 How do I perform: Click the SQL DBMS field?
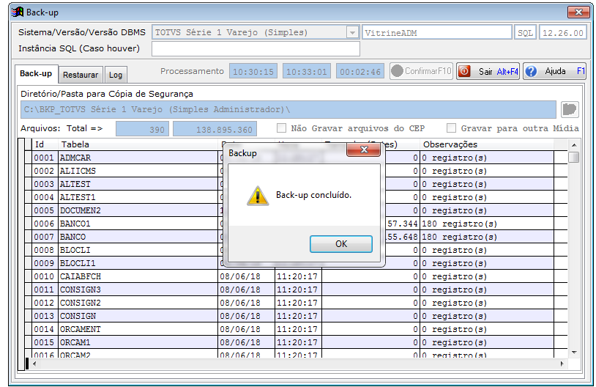[x=525, y=33]
